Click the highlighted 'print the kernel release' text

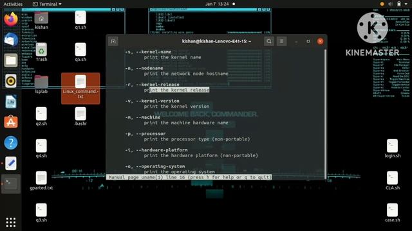[176, 90]
